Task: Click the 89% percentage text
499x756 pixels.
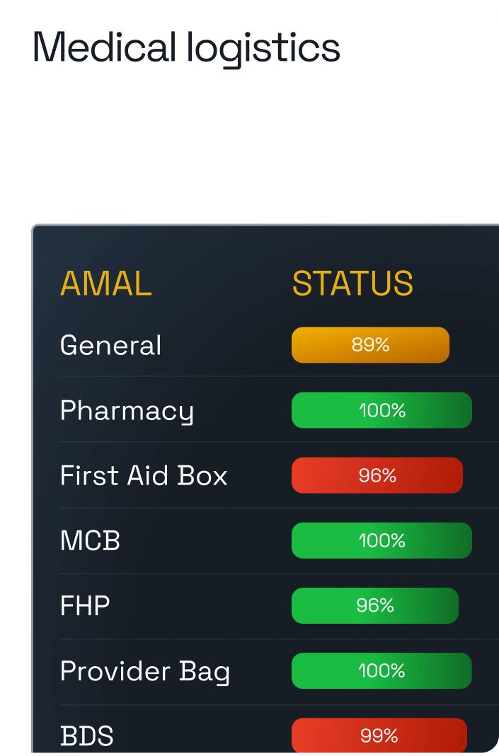Action: click(370, 345)
